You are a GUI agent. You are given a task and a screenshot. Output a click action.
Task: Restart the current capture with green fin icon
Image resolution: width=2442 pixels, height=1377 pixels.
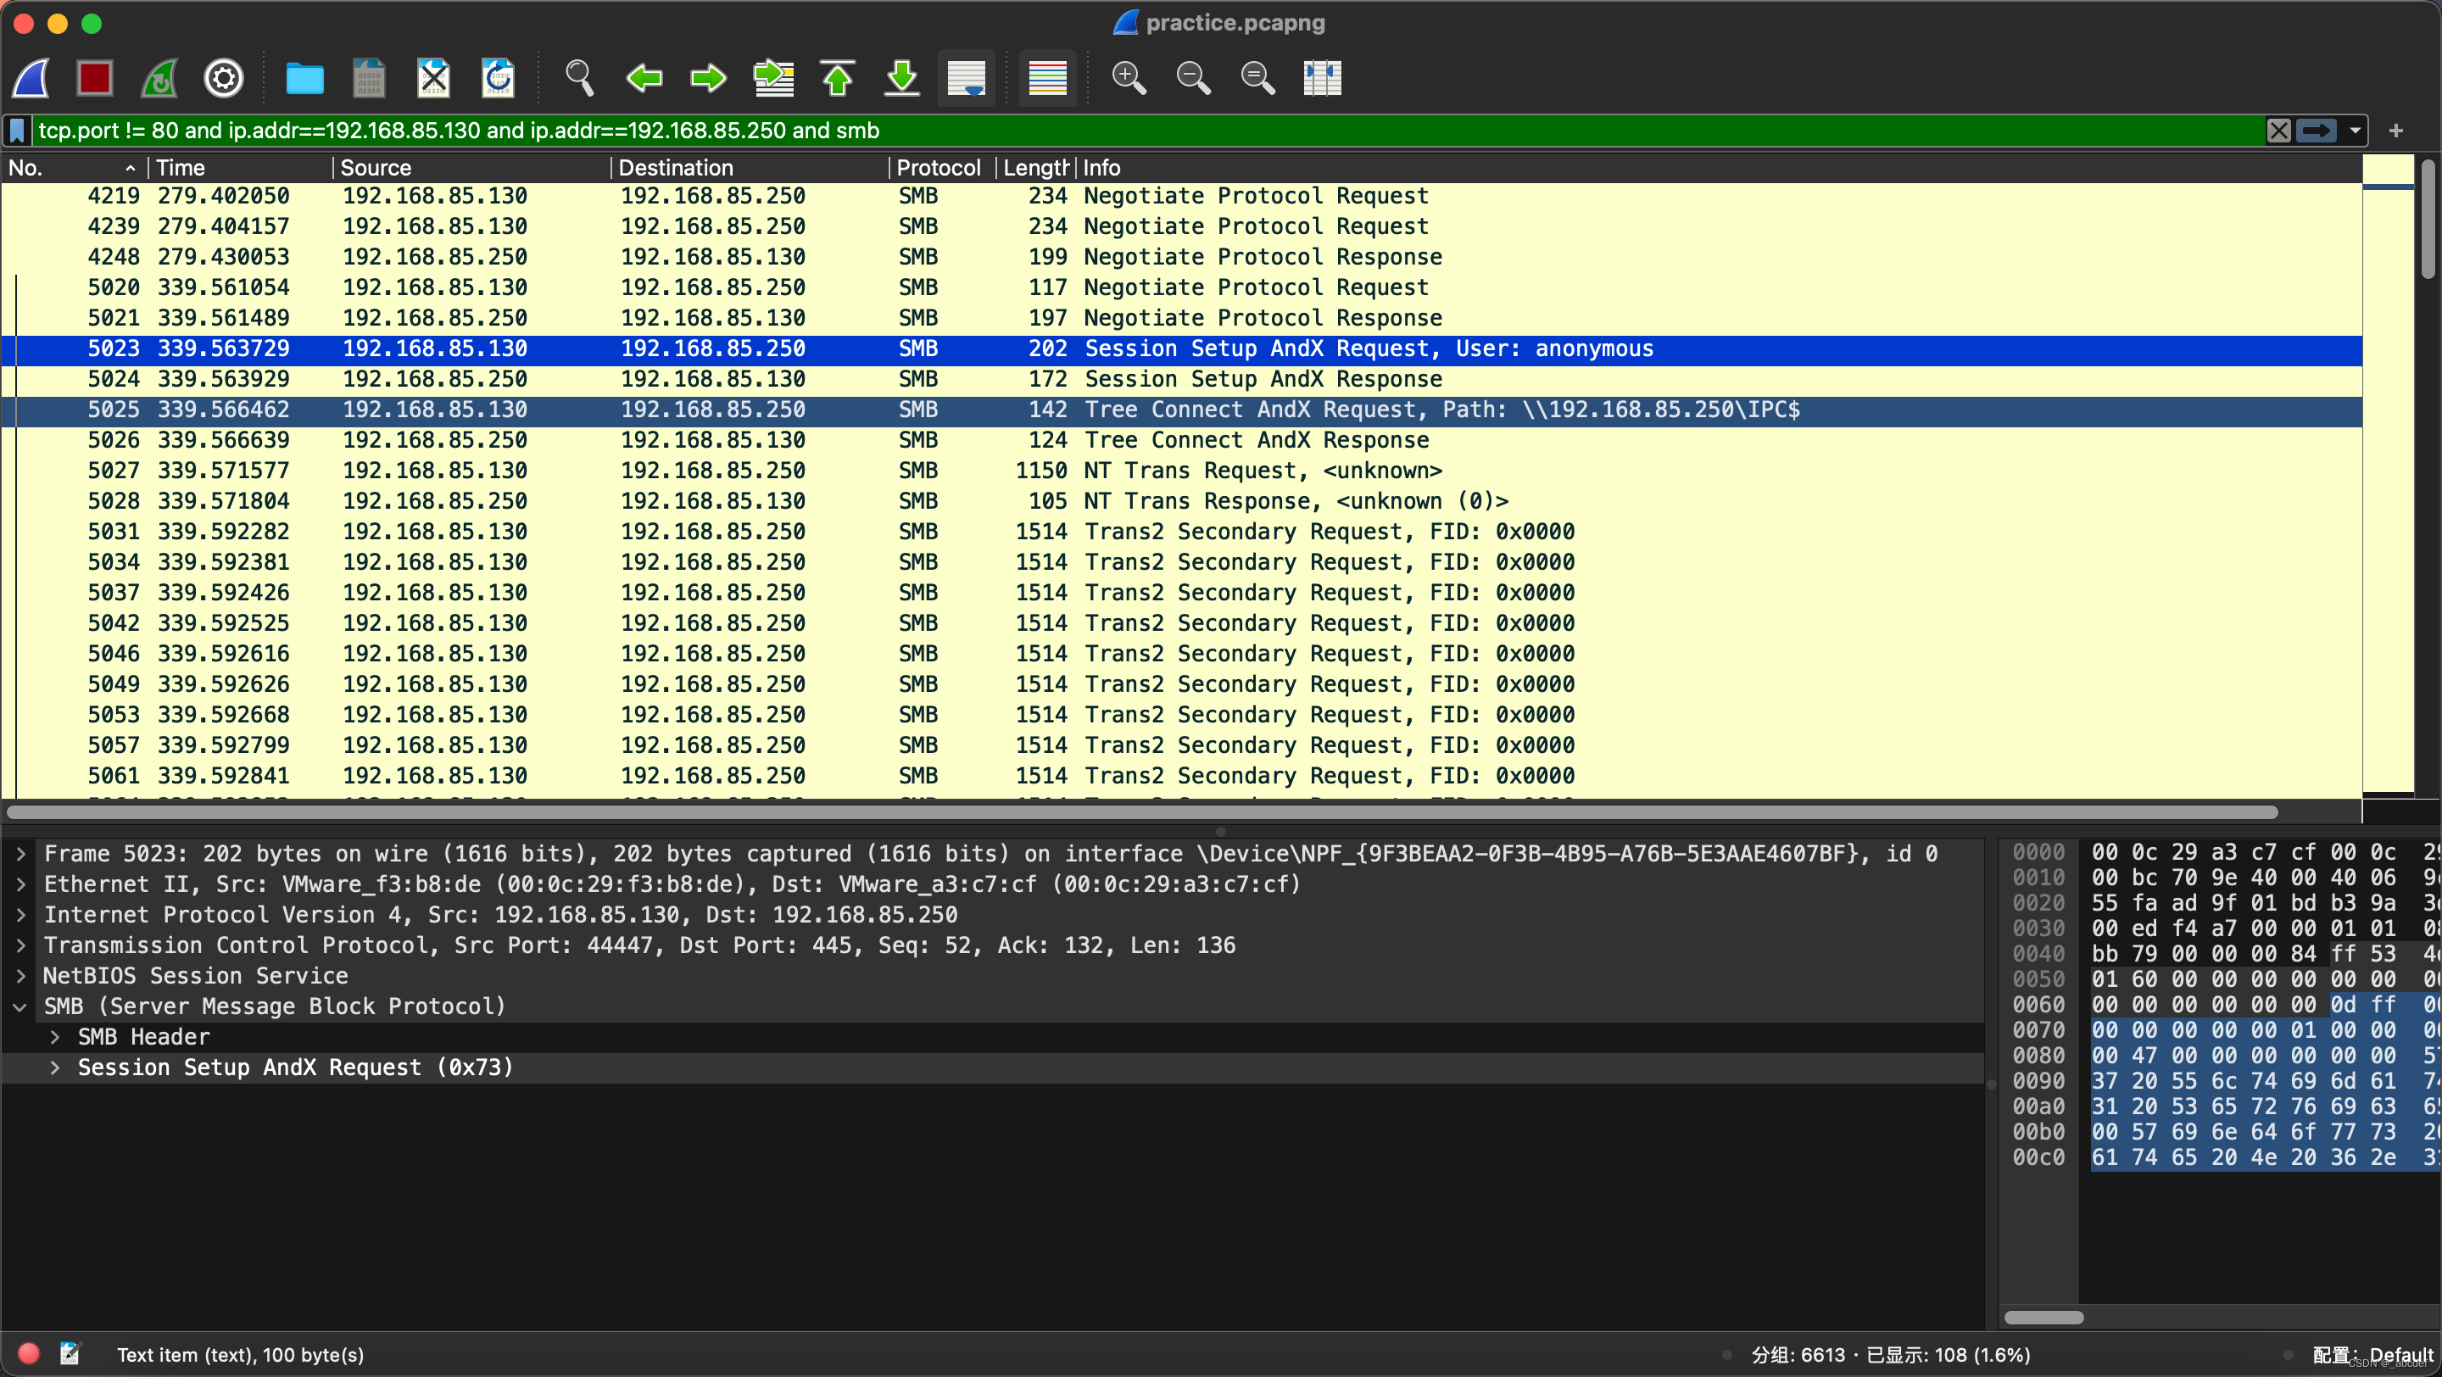(x=159, y=78)
